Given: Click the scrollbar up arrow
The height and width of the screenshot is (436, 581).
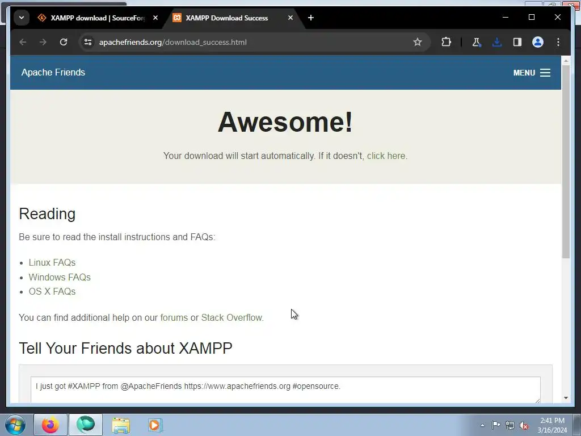Looking at the screenshot, I should [566, 60].
